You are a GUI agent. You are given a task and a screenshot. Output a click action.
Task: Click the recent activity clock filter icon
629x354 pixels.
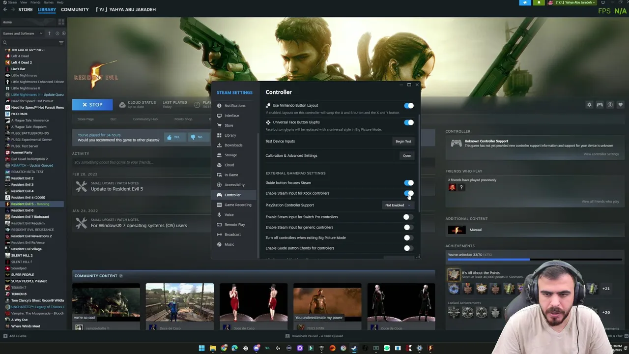pos(57,33)
